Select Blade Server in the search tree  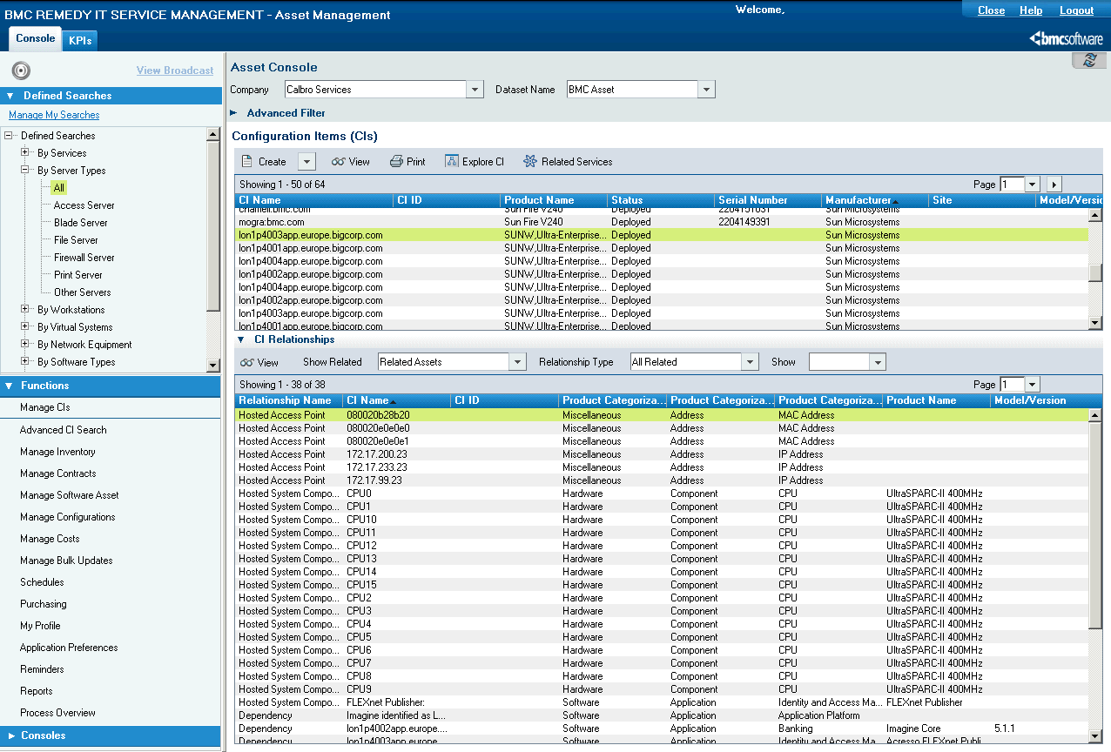point(81,223)
